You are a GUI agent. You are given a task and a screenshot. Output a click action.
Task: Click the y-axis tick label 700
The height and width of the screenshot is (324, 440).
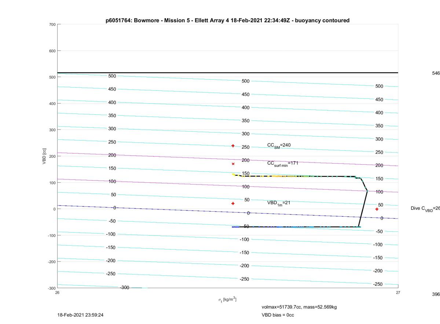tap(52, 25)
